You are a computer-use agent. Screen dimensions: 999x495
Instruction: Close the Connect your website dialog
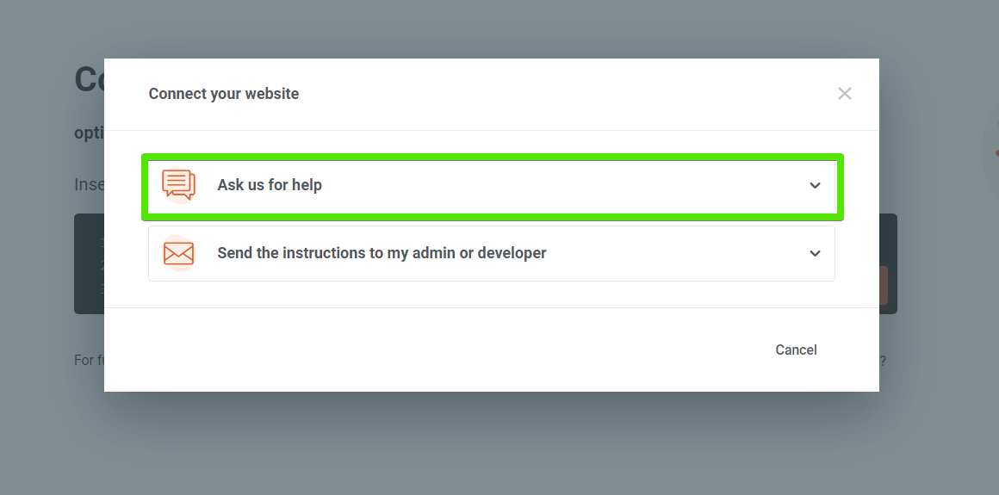844,94
